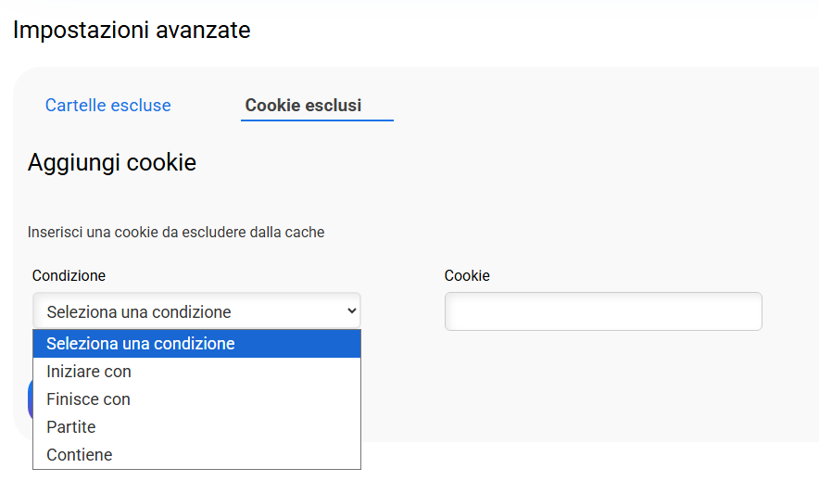Click the blue underline beneath the active tab
Viewport: 819px width, 481px height.
(x=317, y=120)
